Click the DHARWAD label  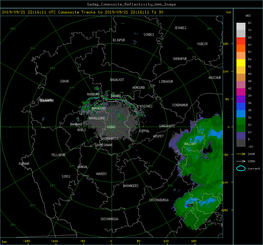point(76,124)
